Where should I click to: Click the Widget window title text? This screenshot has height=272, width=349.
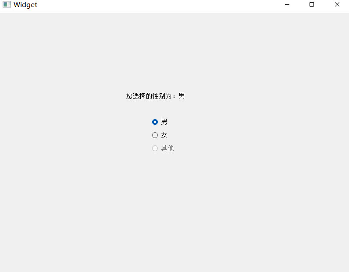pos(25,5)
